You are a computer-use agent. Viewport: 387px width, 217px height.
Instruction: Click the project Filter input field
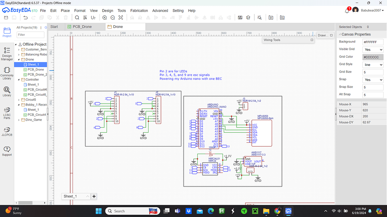pos(30,35)
